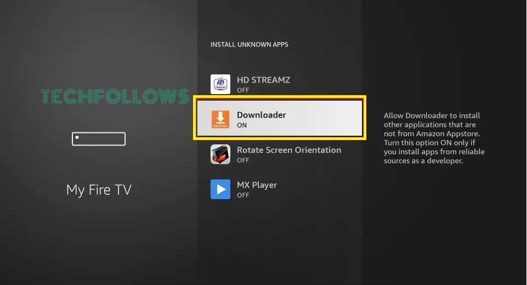This screenshot has width=527, height=285.
Task: Click the orange Downloader app icon
Action: tap(220, 119)
